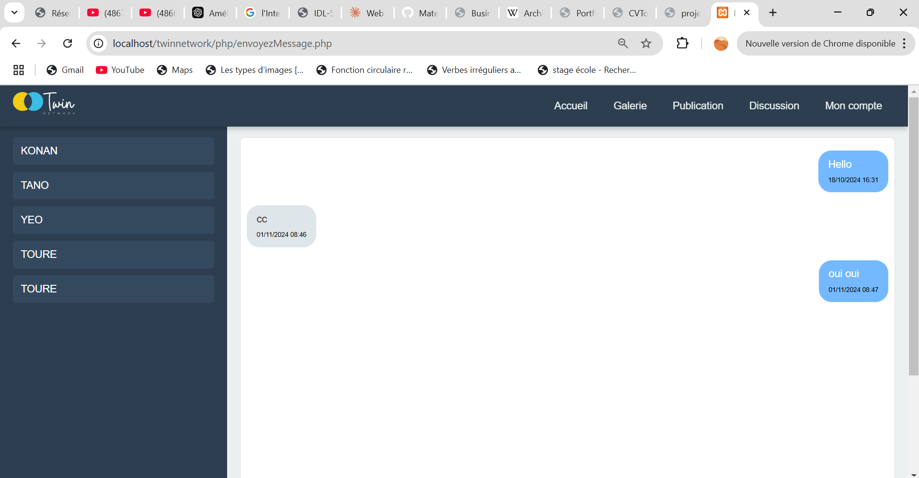Viewport: 919px width, 478px height.
Task: Click the browser extensions puzzle icon
Action: tap(682, 43)
